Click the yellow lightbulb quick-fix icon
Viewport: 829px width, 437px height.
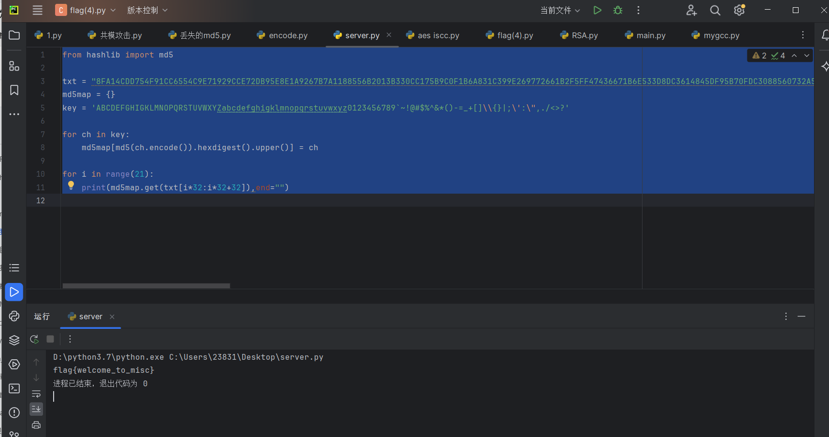pos(71,185)
